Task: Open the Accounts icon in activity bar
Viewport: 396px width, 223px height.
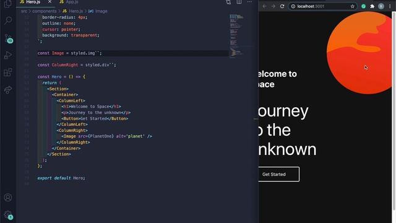Action: coord(8,198)
